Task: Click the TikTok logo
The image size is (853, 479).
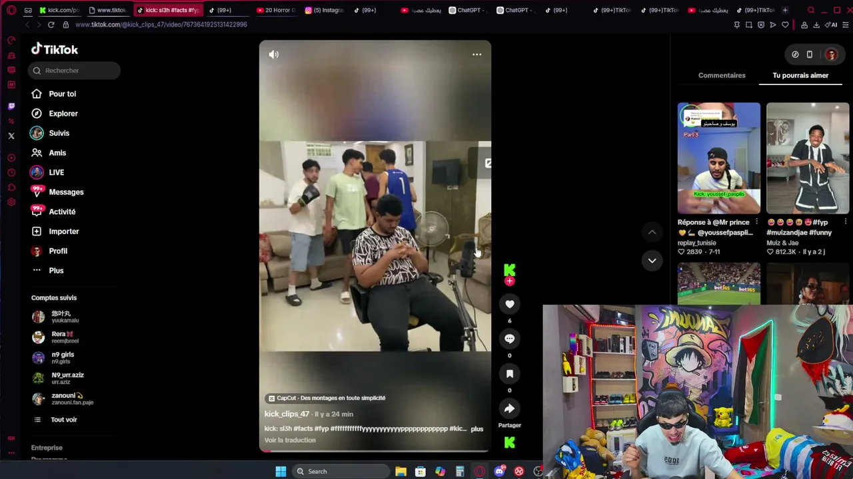Action: (55, 49)
